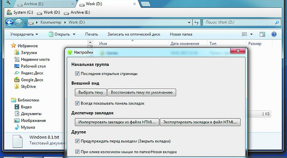Open Archive (E:) bookmark in bookmarks bar
Viewport: 287px width, 158px height.
click(x=77, y=13)
